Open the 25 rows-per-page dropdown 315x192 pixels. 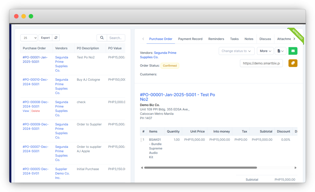29,38
